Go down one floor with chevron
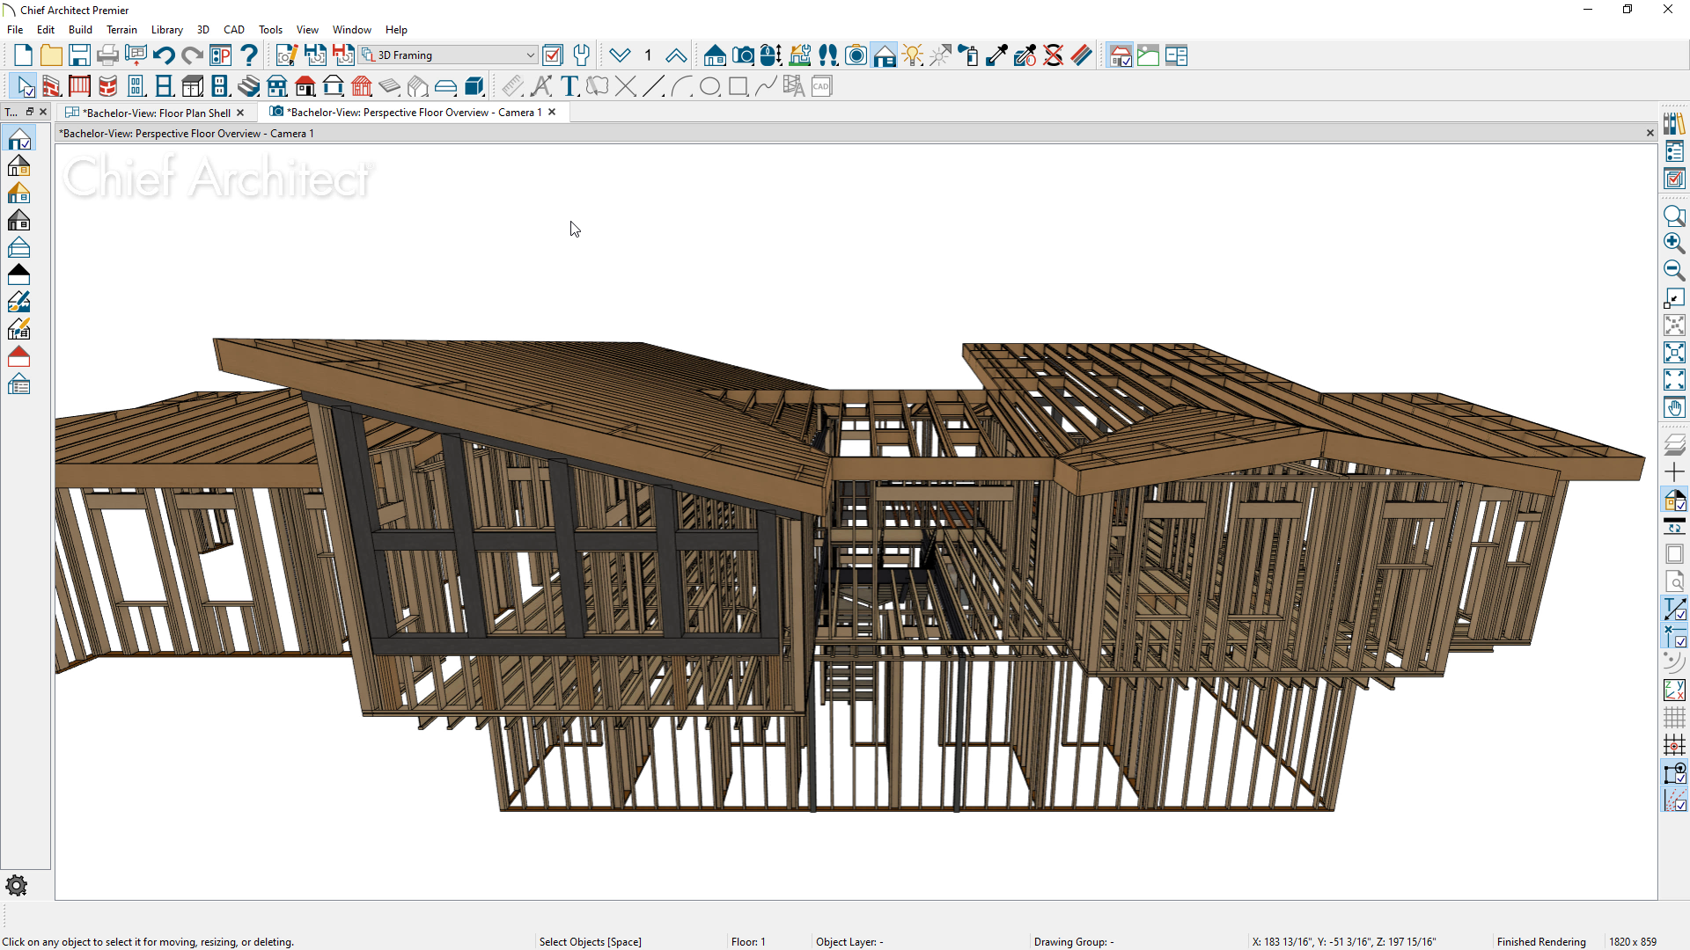The width and height of the screenshot is (1690, 950). pos(620,55)
